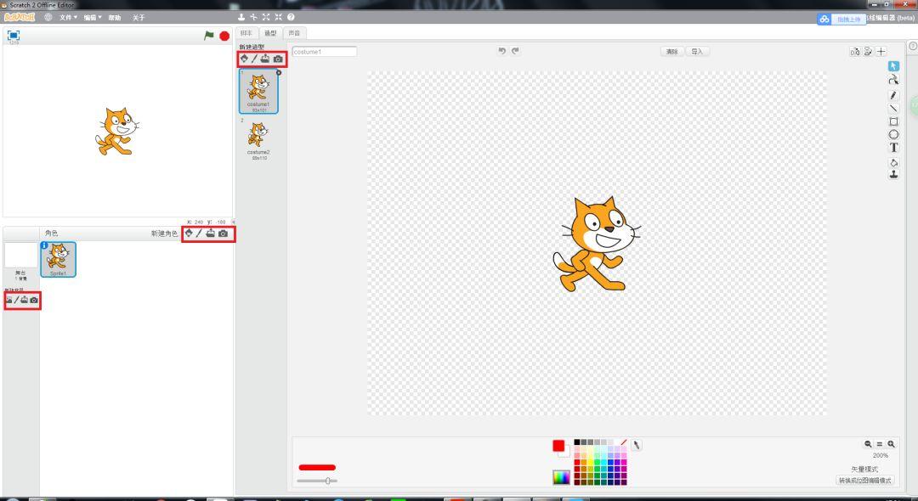Image resolution: width=918 pixels, height=501 pixels.
Task: Click the 清除 clear button
Action: (672, 52)
